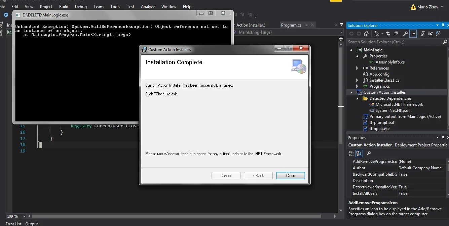Click the App.config file icon

click(x=365, y=74)
